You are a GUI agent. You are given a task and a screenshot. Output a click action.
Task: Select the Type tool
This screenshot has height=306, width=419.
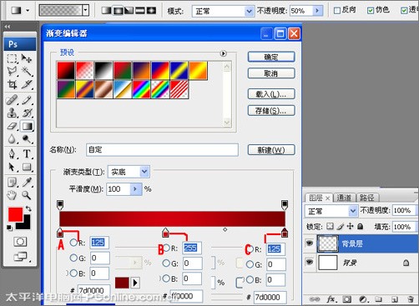pyautogui.click(x=27, y=153)
